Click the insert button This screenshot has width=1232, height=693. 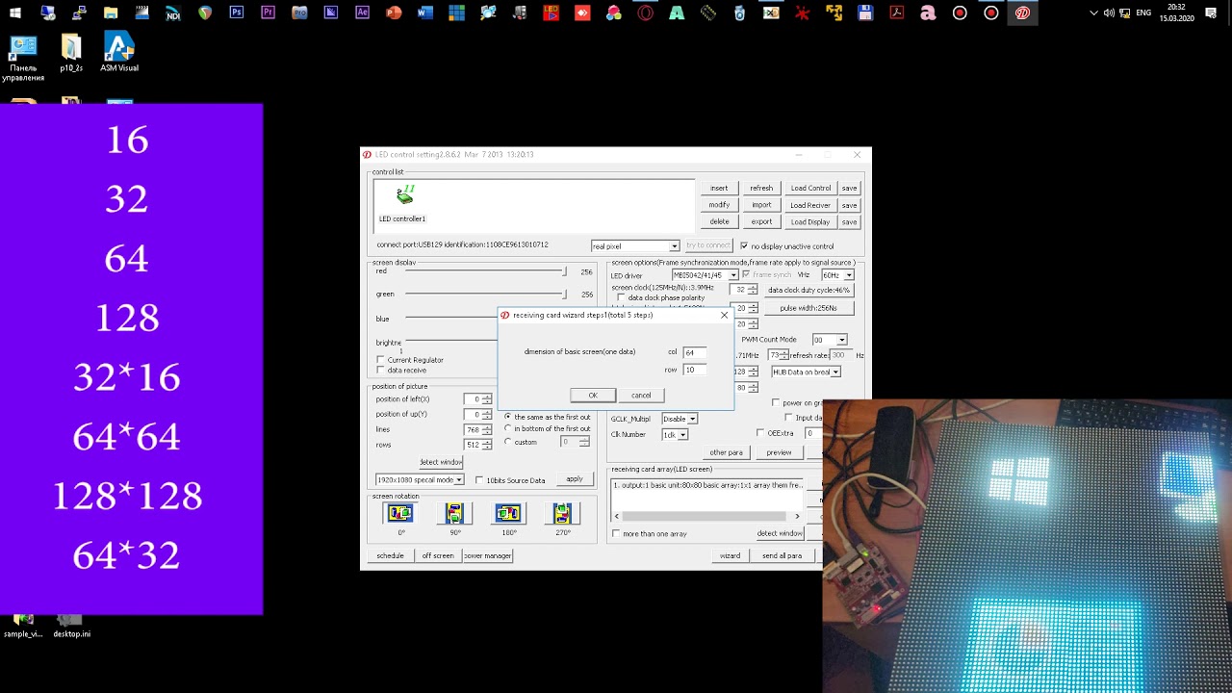719,189
